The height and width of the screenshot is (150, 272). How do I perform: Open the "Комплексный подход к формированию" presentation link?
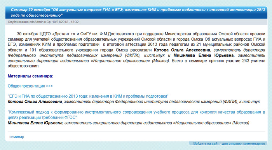pyautogui.click(x=136, y=115)
